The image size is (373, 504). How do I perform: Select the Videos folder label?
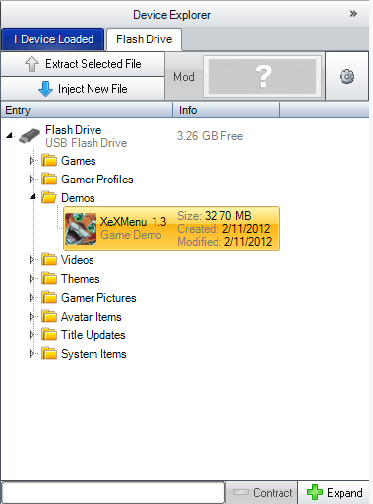(x=78, y=260)
